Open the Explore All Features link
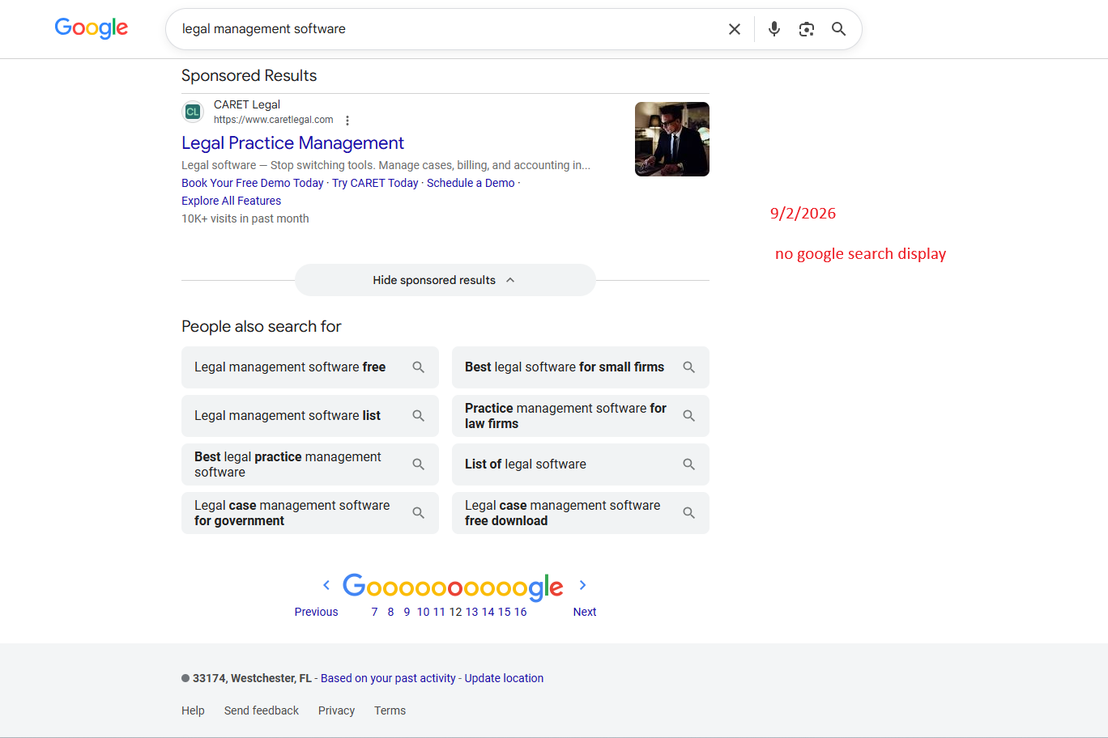1108x738 pixels. click(231, 201)
